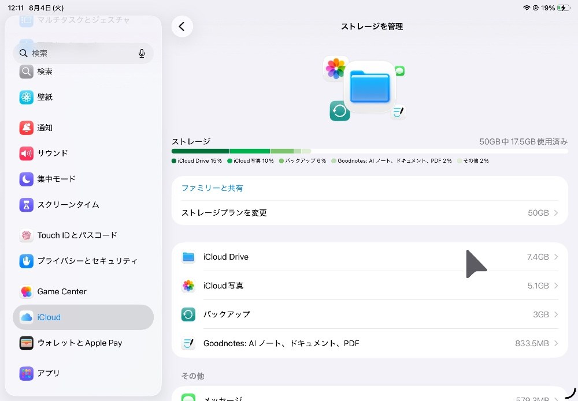Tap the 7.4GB value
Screen dimensions: 578x401
coord(538,257)
